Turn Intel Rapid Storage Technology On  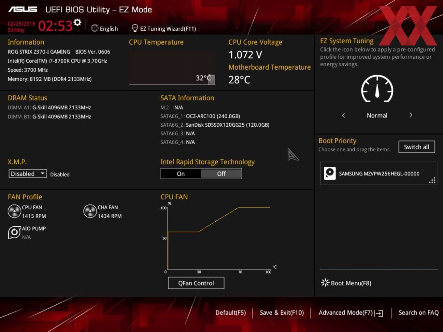coord(181,174)
